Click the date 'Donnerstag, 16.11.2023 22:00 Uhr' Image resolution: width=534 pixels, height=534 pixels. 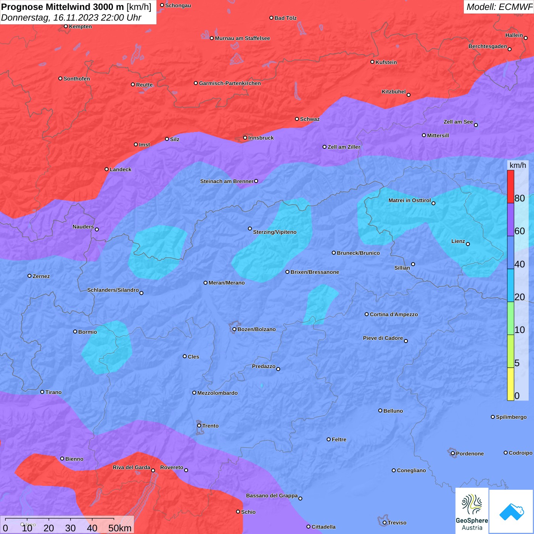tap(71, 18)
